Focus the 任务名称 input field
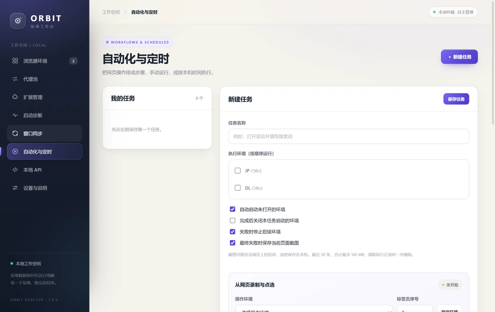 click(349, 137)
